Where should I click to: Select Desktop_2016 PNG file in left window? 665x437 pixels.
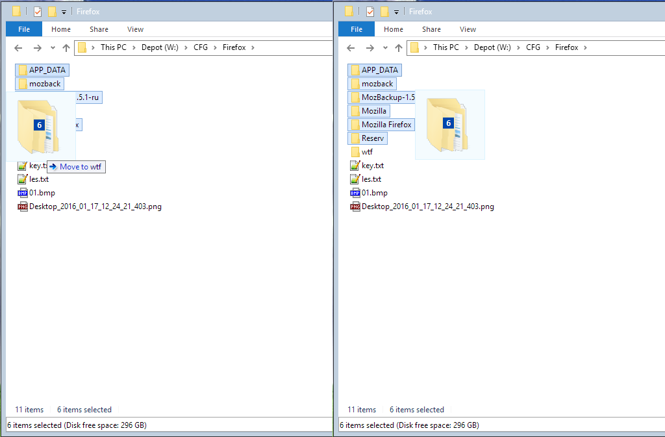click(95, 206)
